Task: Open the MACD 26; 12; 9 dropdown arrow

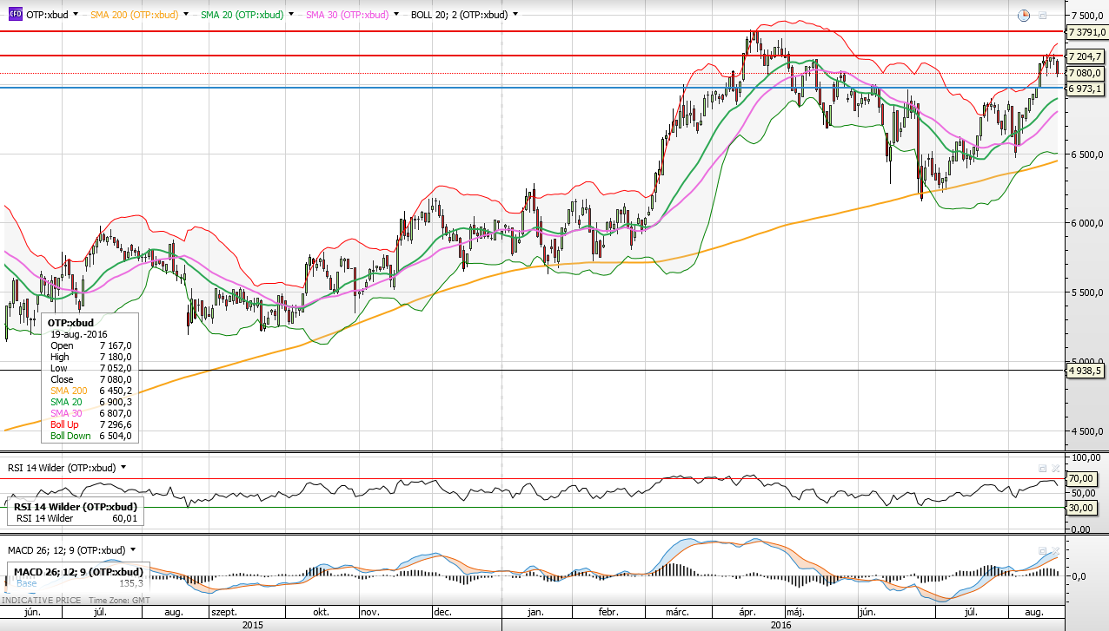Action: point(134,549)
